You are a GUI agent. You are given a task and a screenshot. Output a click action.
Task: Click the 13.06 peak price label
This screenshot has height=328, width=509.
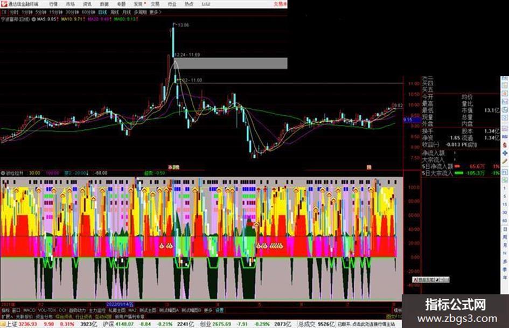click(183, 25)
